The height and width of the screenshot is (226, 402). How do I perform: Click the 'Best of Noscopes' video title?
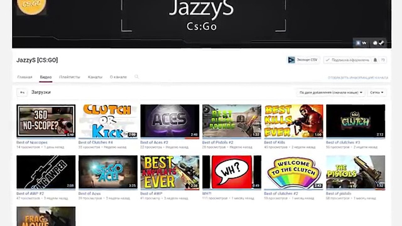(31, 142)
